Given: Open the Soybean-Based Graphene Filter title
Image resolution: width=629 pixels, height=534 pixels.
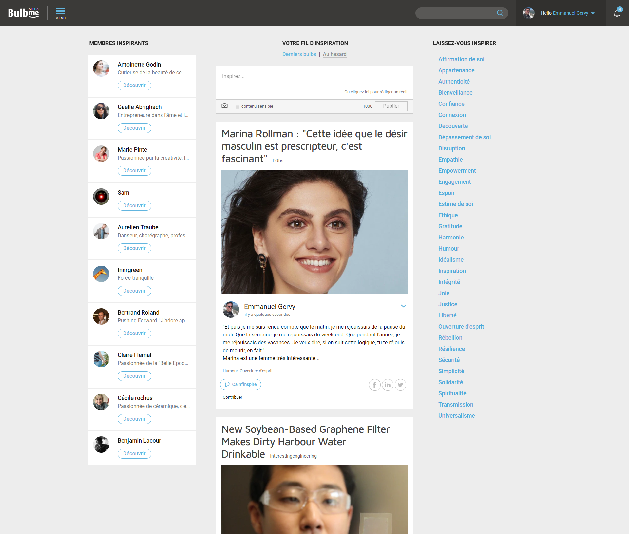Looking at the screenshot, I should [x=305, y=442].
